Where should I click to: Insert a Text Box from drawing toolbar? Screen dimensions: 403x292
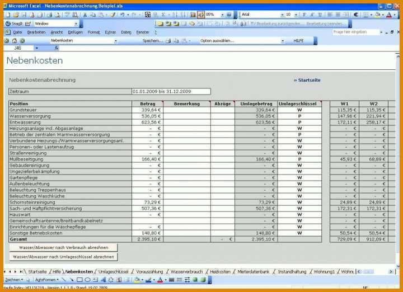pos(95,280)
